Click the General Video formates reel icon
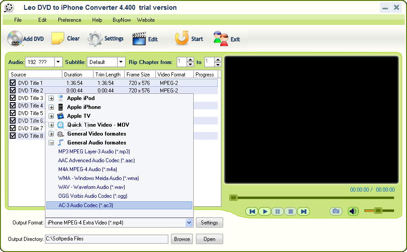Image resolution: width=407 pixels, height=252 pixels. point(61,134)
